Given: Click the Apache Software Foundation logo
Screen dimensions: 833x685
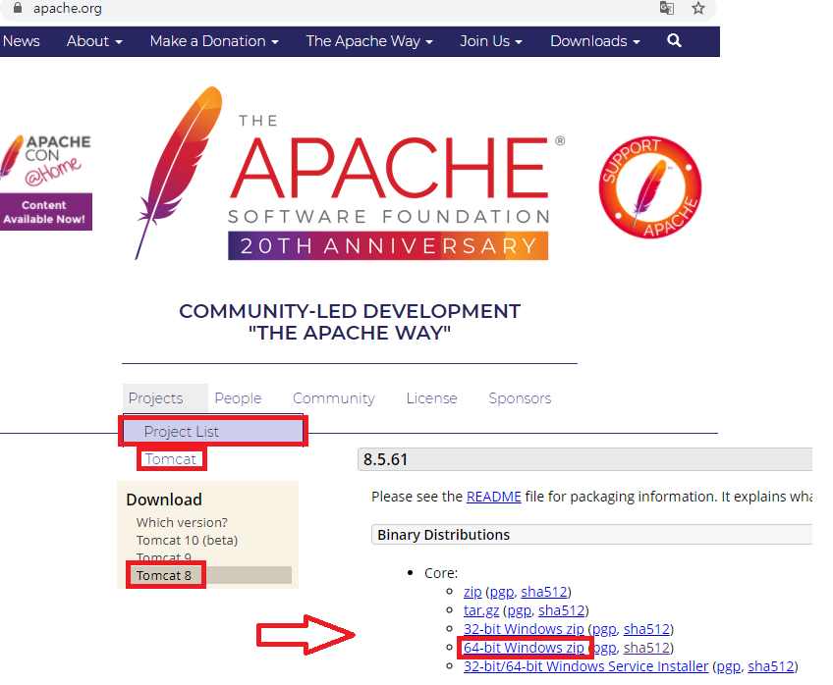Looking at the screenshot, I should [x=351, y=173].
